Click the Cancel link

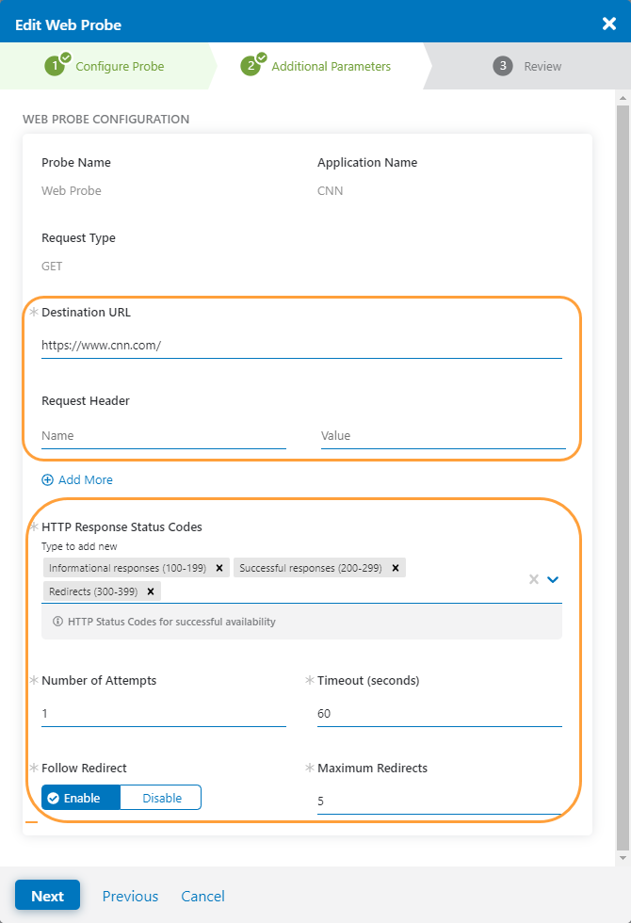(202, 895)
